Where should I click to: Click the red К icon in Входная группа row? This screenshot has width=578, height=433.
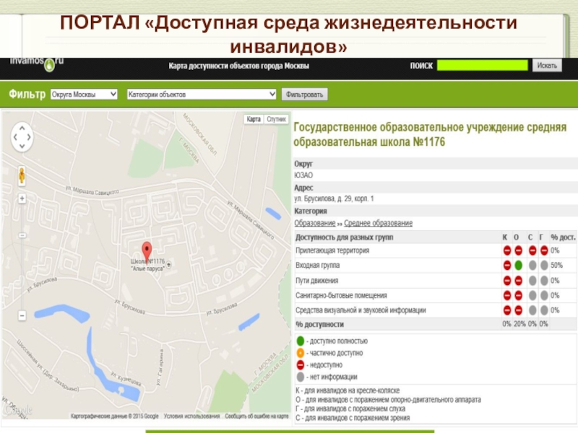(x=507, y=265)
